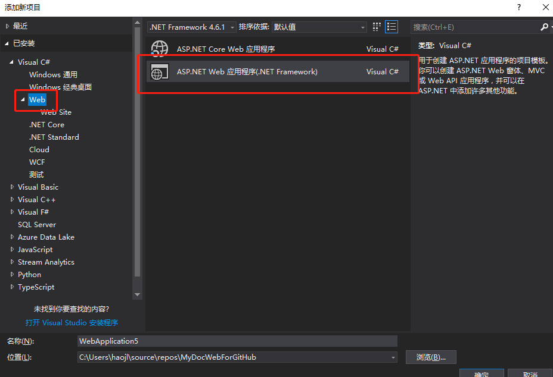Image resolution: width=553 pixels, height=377 pixels.
Task: Select the Python label
Action: click(x=29, y=275)
